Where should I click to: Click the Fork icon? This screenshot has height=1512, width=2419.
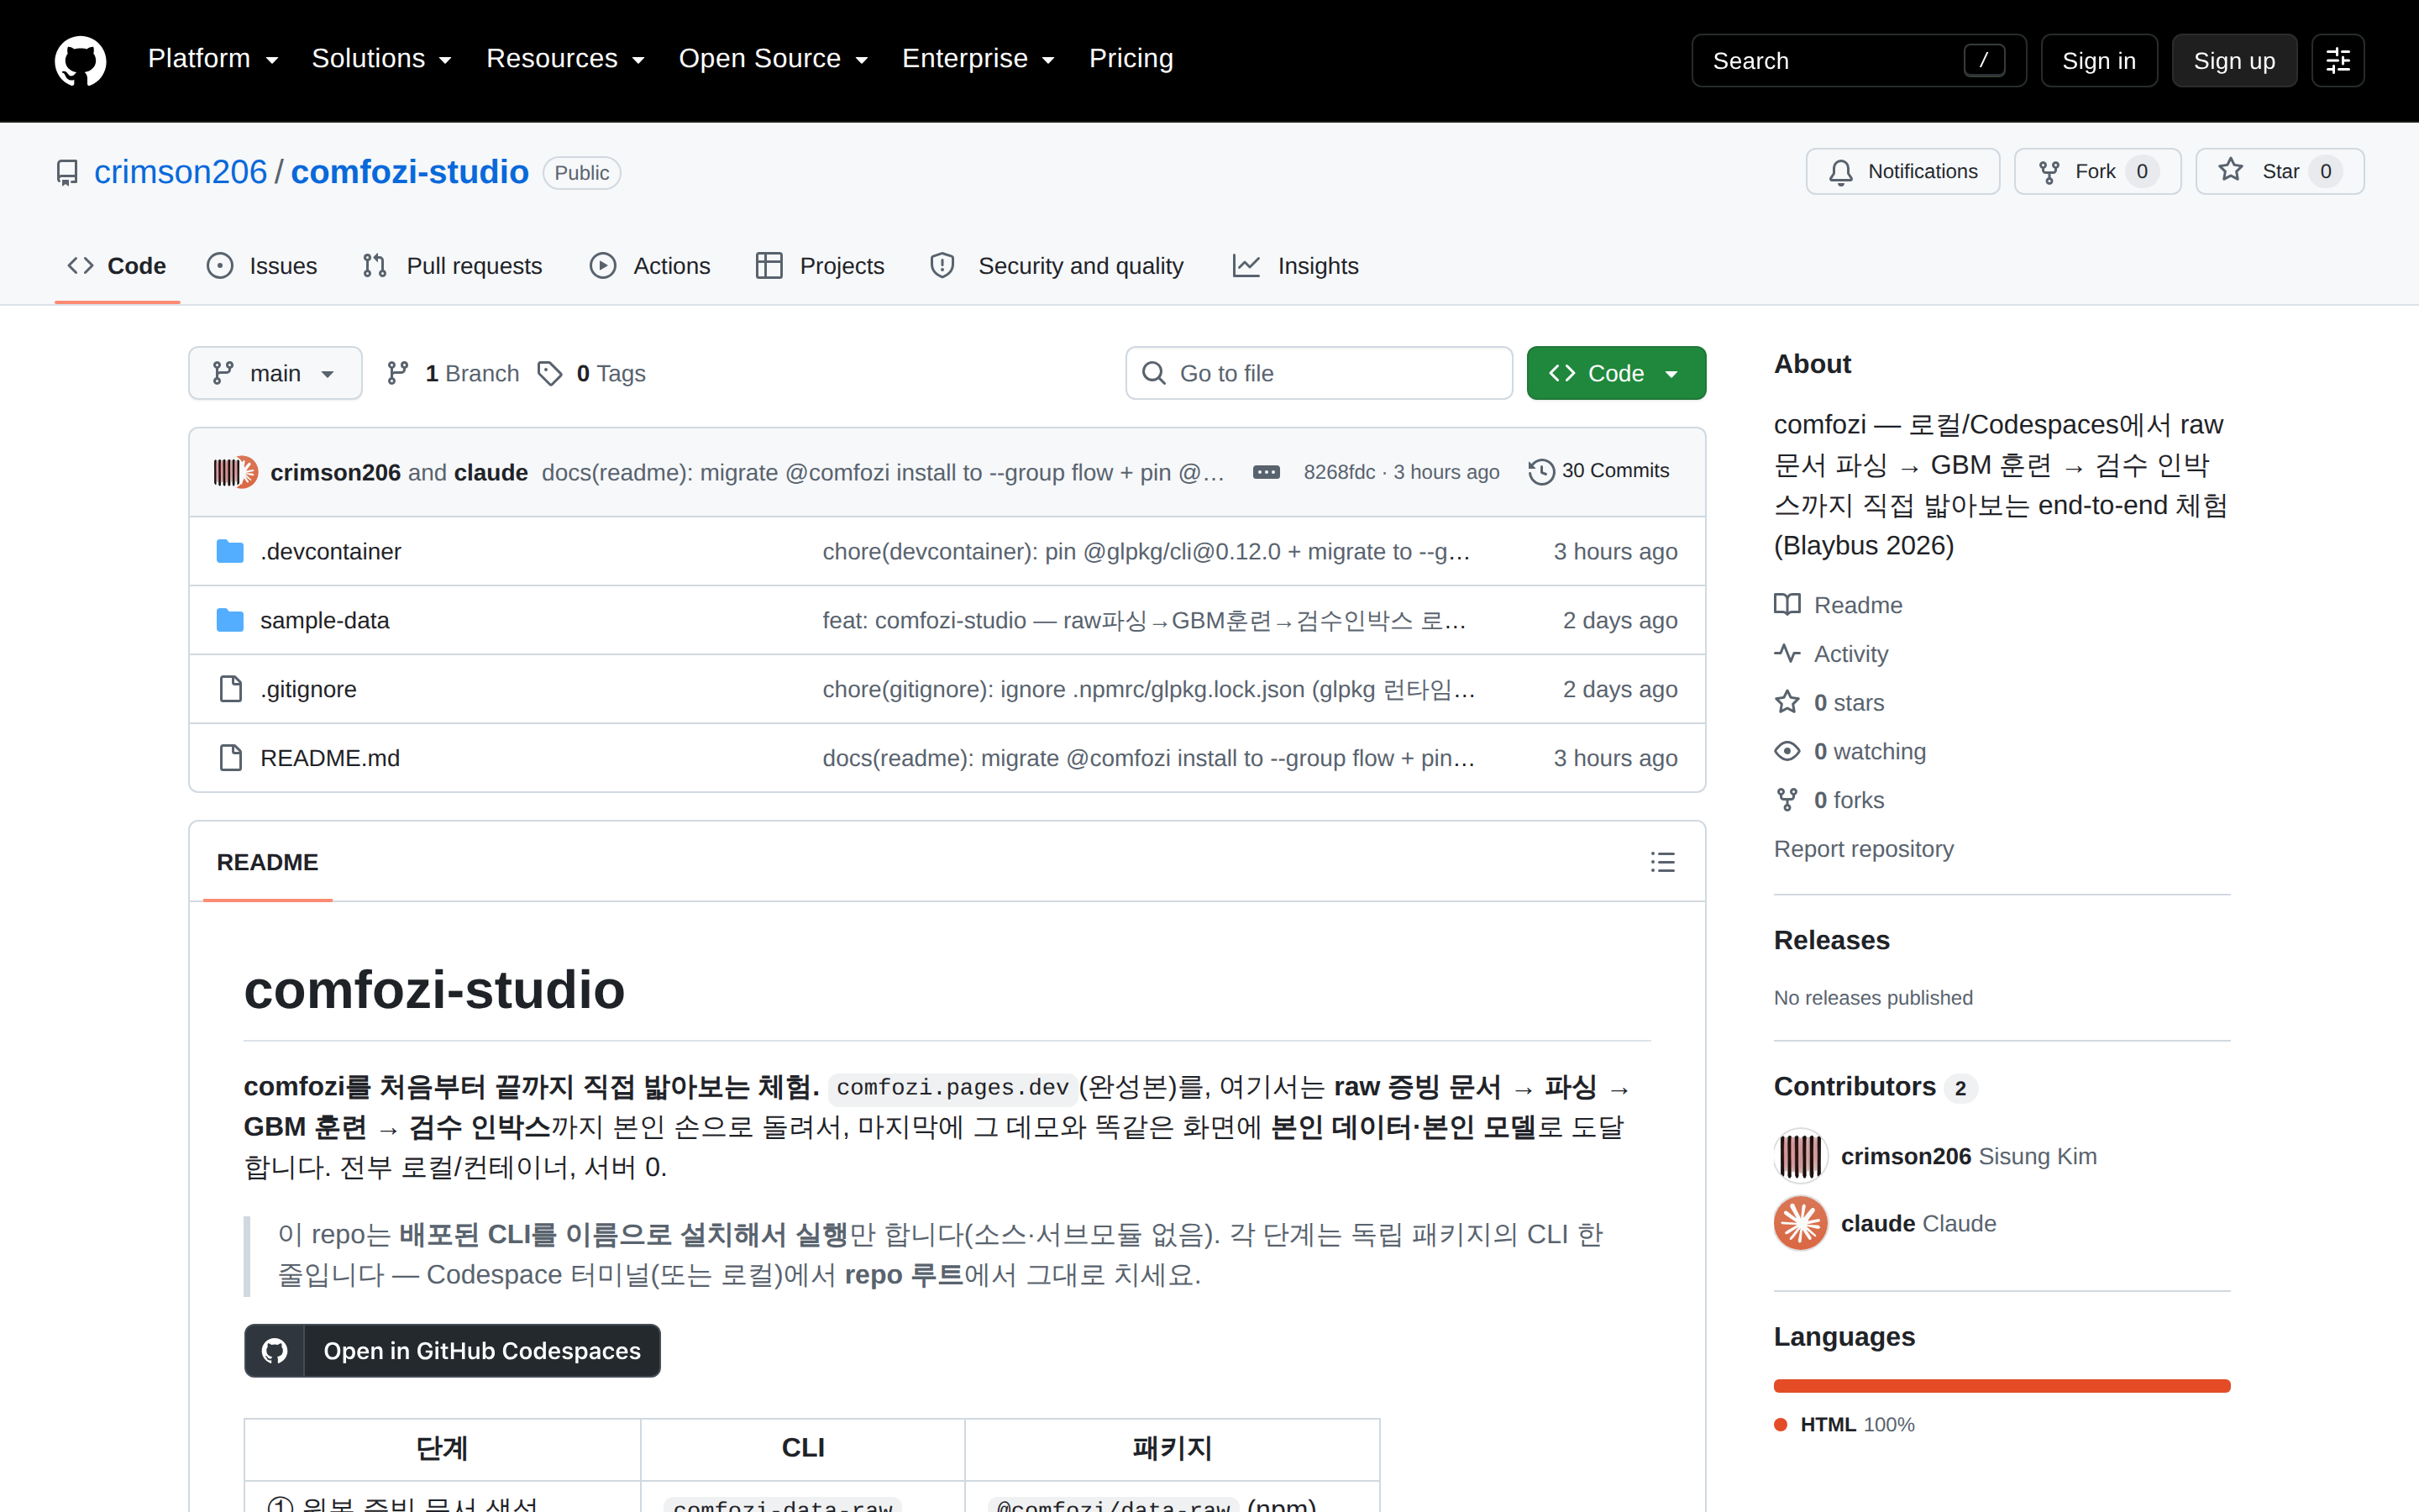[2049, 172]
